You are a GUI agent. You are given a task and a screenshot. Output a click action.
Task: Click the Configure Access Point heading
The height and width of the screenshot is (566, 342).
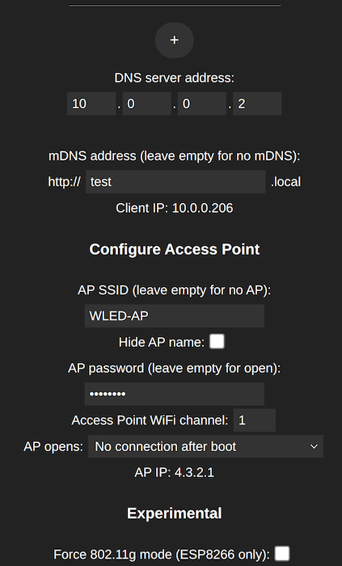pos(175,249)
